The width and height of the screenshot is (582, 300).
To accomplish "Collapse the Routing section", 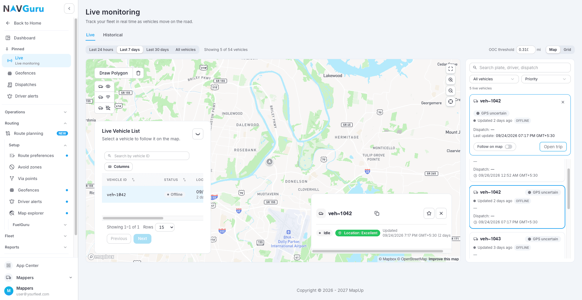I will tap(36, 123).
